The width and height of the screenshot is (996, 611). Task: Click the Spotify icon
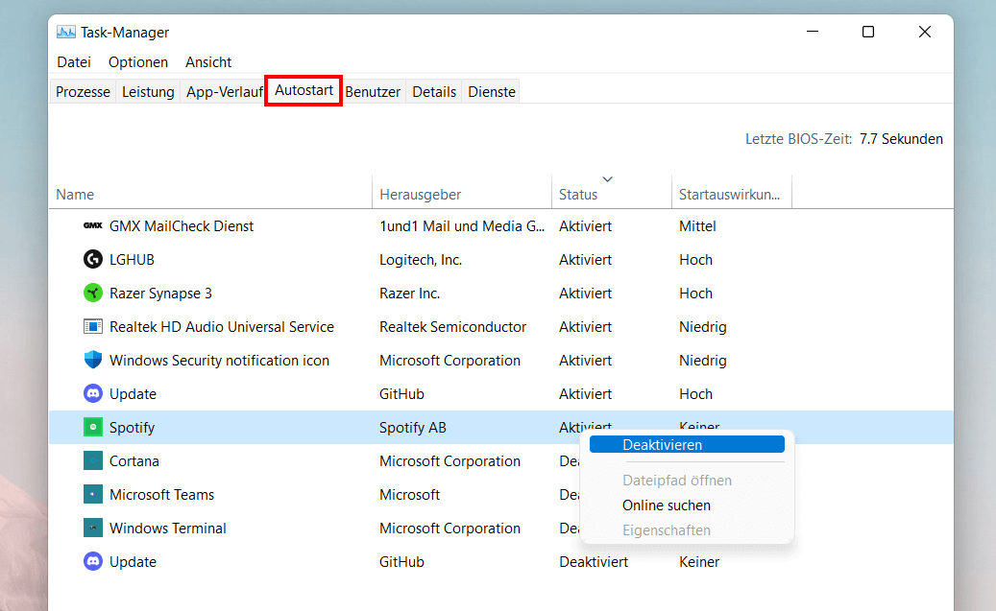click(x=93, y=427)
